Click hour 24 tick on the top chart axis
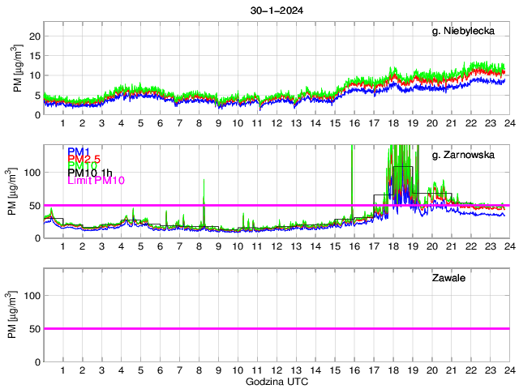Viewport: 519px width, 389px height. coord(508,124)
